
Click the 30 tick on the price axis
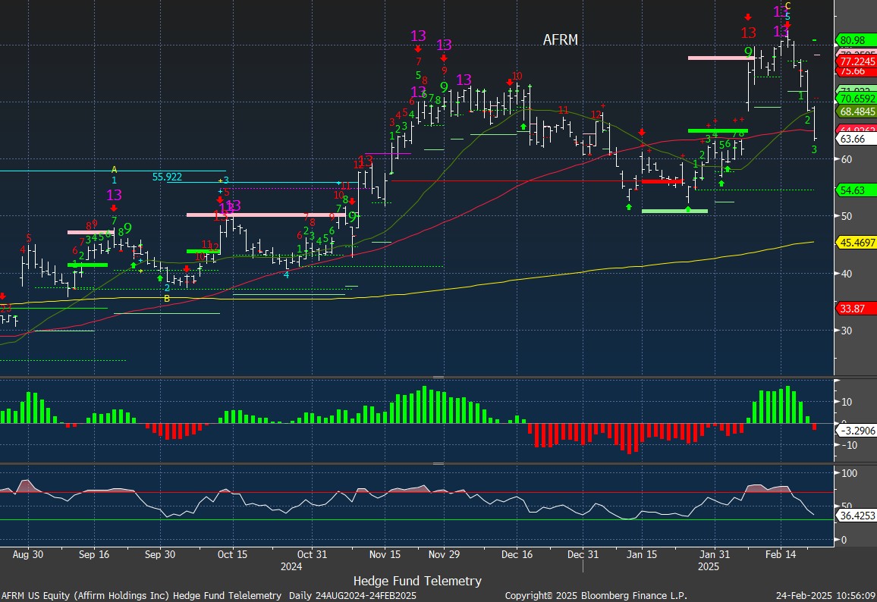(846, 331)
